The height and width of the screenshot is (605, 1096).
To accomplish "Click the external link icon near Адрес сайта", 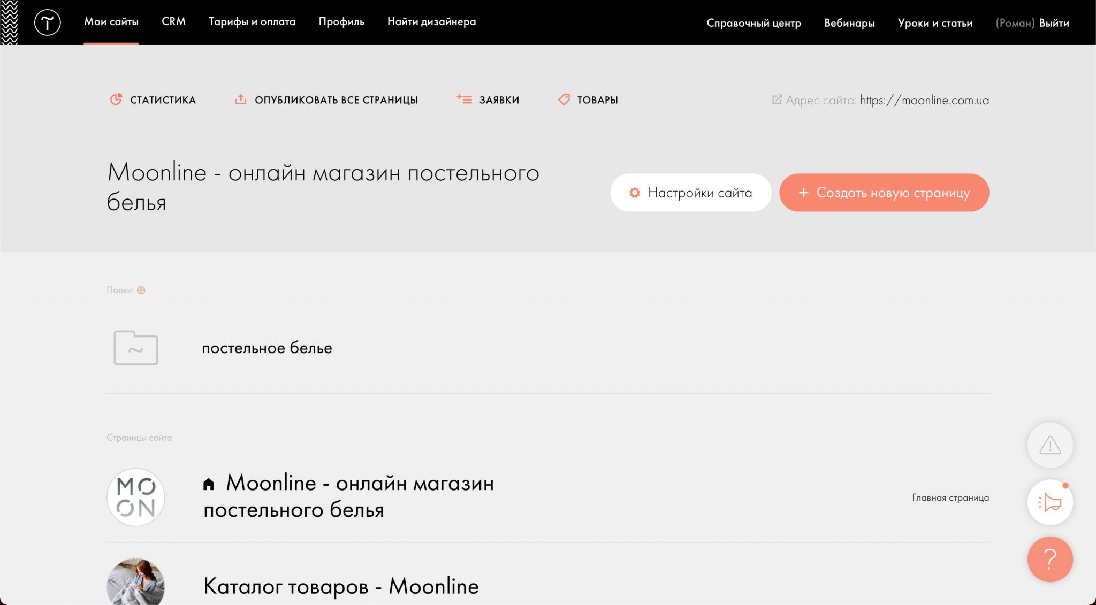I will pos(777,99).
